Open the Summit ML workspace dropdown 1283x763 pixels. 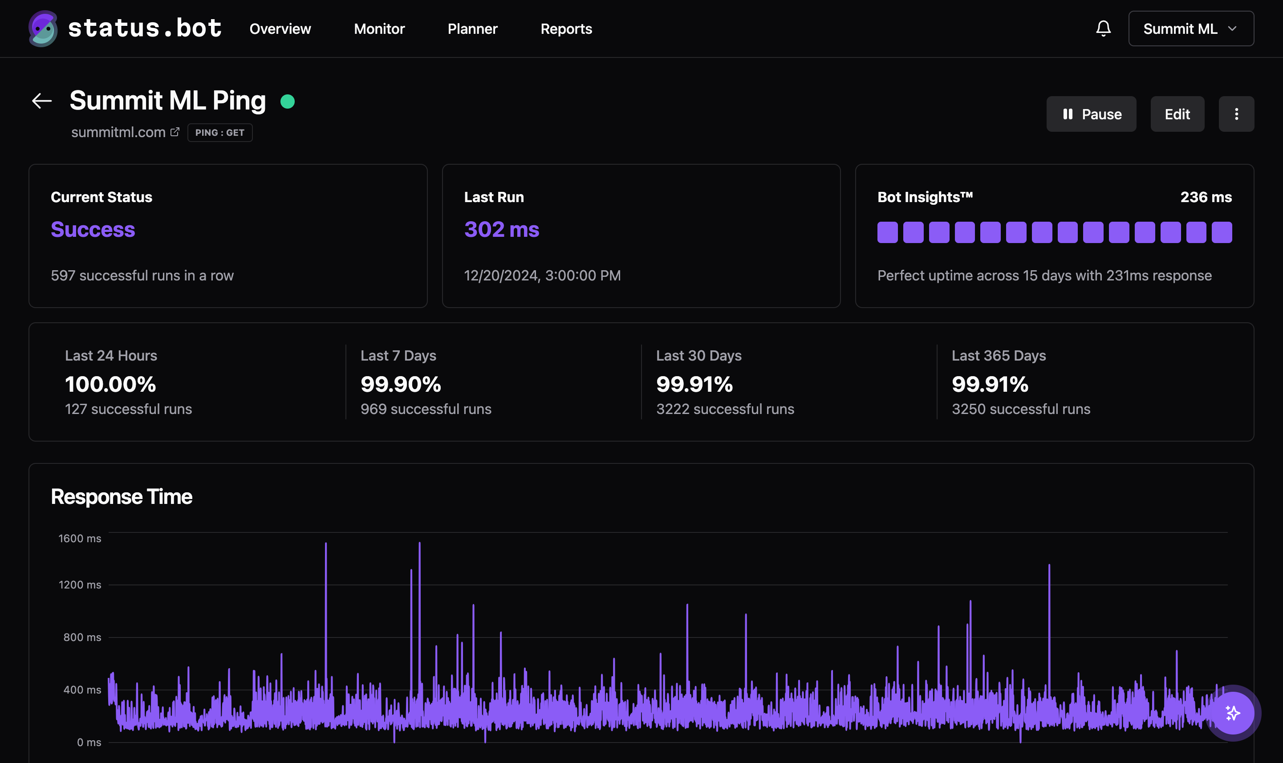click(1191, 28)
